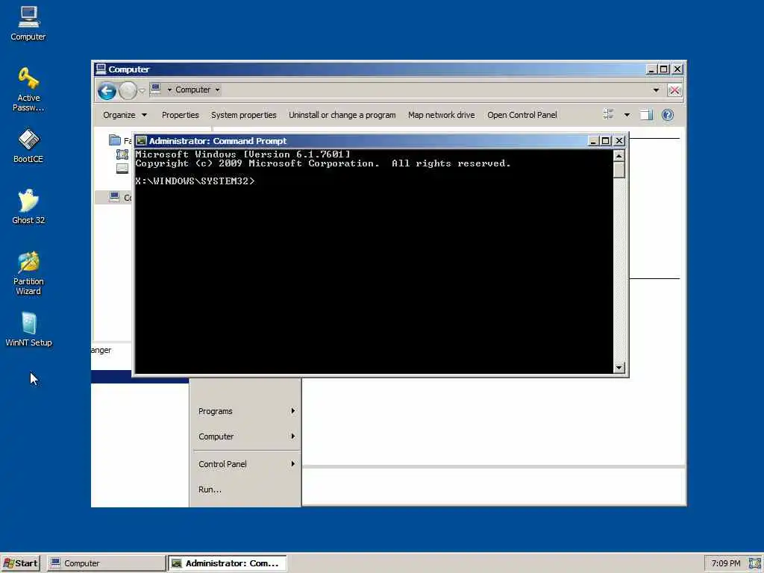Open Computer submenu in Start menu
This screenshot has width=764, height=573.
[245, 436]
